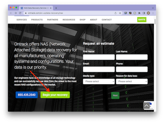Viewport: 164px width, 123px height.
Task: Click the browser forward arrow
Action: [x=16, y=13]
